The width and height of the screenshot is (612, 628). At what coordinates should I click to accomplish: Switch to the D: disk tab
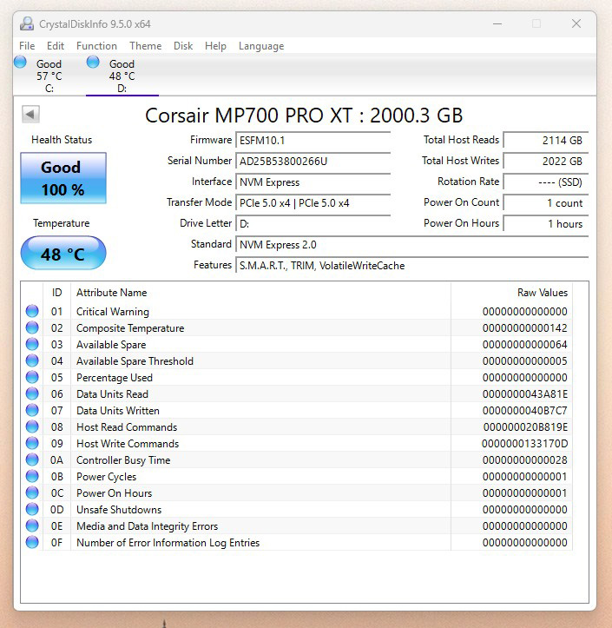(122, 76)
